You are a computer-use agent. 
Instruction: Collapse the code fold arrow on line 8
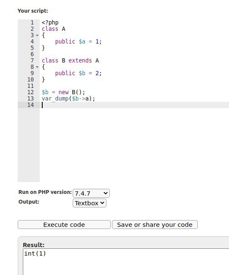pyautogui.click(x=37, y=67)
